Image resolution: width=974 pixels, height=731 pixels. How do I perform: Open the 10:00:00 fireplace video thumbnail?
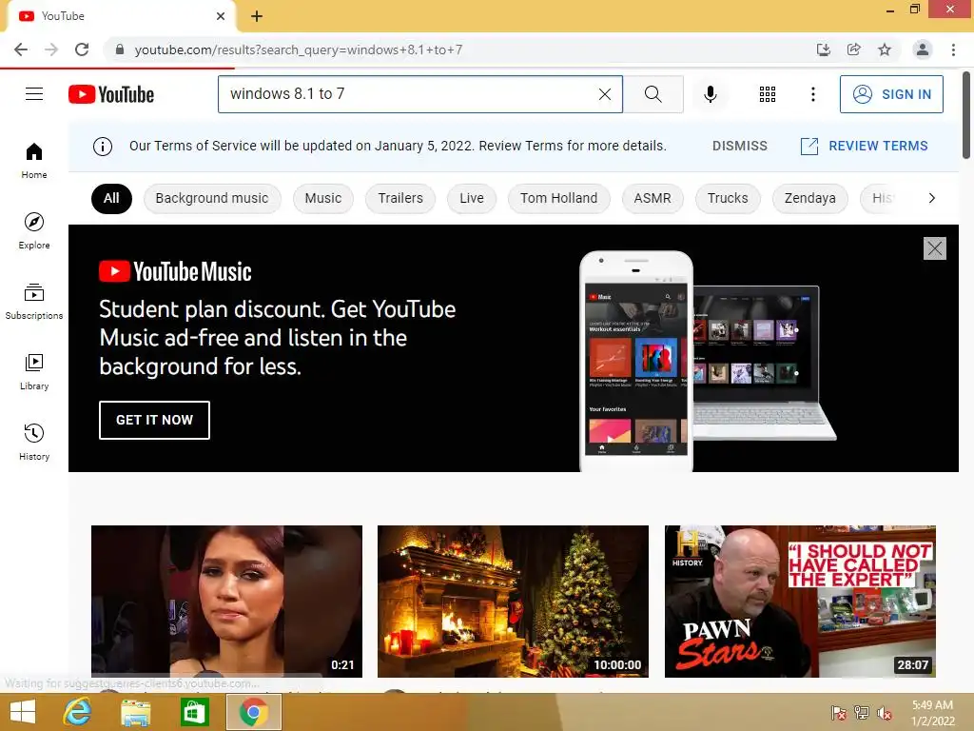click(x=513, y=602)
